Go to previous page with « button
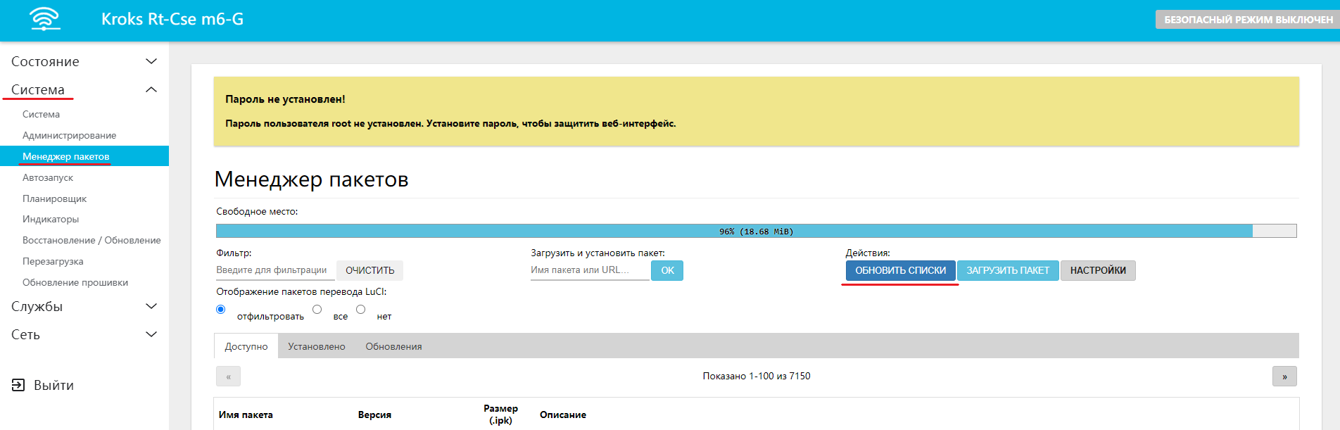Viewport: 1340px width, 430px height. click(x=228, y=377)
